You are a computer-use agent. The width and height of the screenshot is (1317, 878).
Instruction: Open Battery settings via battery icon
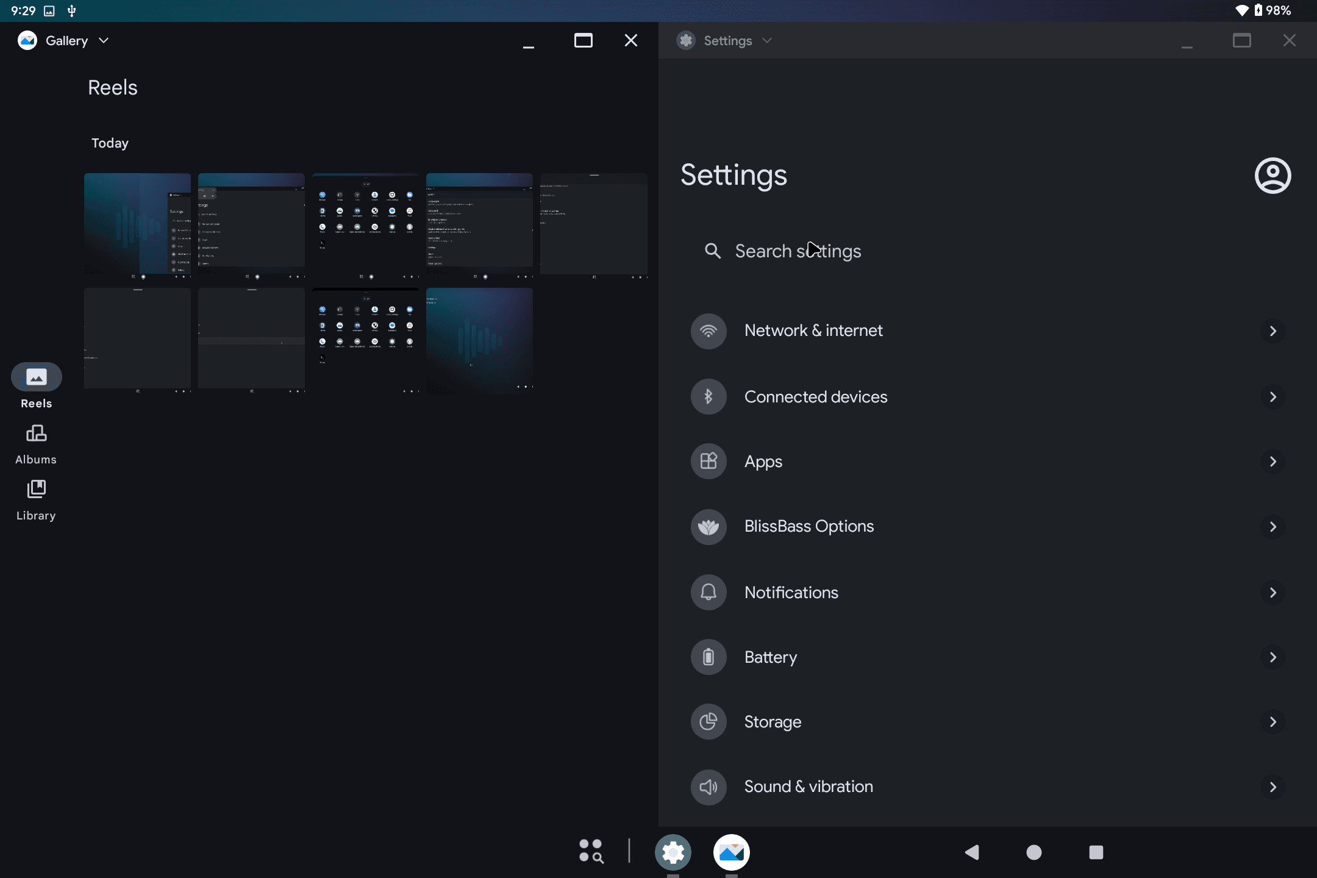coord(708,657)
